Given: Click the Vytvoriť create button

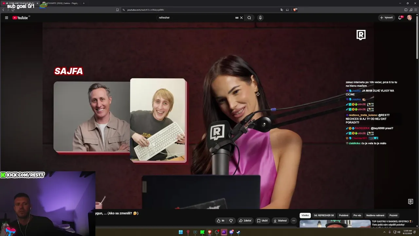Looking at the screenshot, I should [x=386, y=18].
